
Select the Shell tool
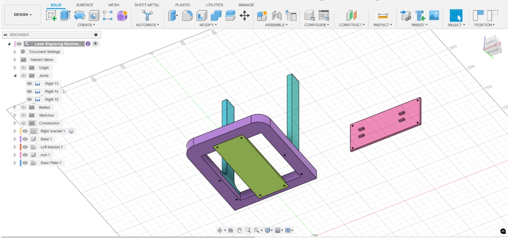[x=202, y=16]
